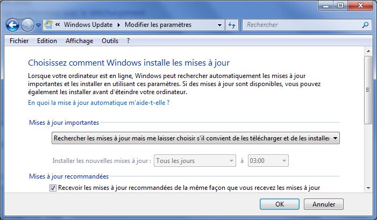
Task: Click the magnifier search icon
Action: coord(365,25)
